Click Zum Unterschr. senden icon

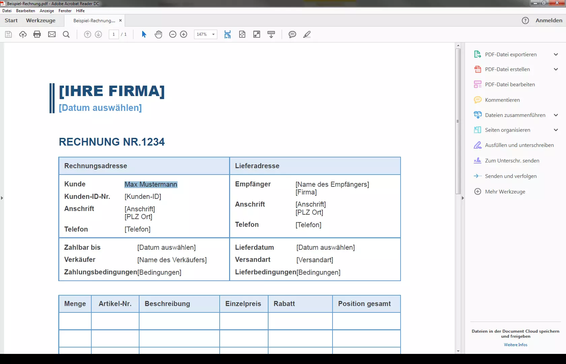coord(478,160)
